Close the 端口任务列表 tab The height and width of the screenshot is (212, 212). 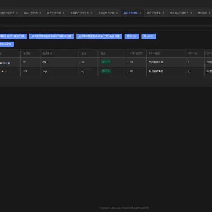click(40, 13)
